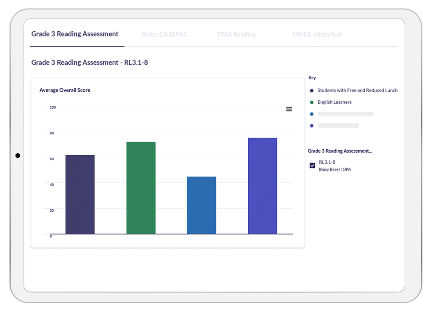The height and width of the screenshot is (314, 433).
Task: Click the green English Learners legend dot
Action: click(x=312, y=102)
